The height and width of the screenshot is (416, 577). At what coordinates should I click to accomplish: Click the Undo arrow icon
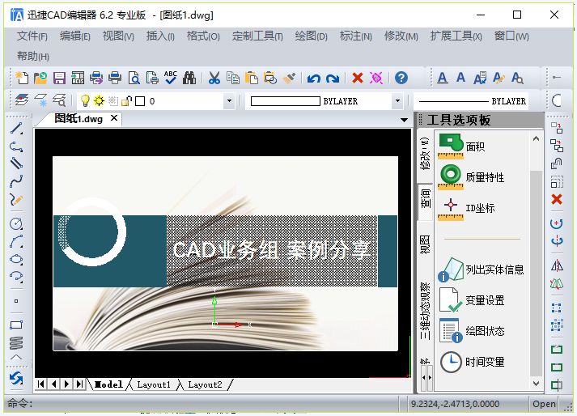point(313,79)
